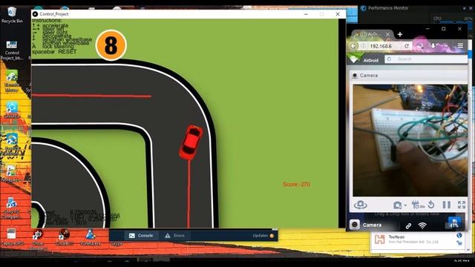Image resolution: width=475 pixels, height=267 pixels.
Task: Expand the browser toolbar overflow chevron
Action: tap(445, 46)
